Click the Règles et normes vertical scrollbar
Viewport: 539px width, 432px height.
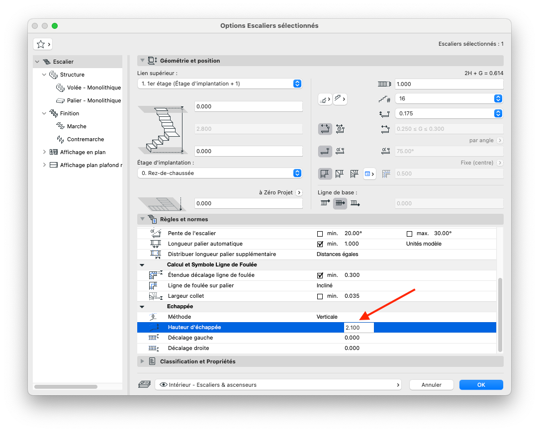point(500,315)
